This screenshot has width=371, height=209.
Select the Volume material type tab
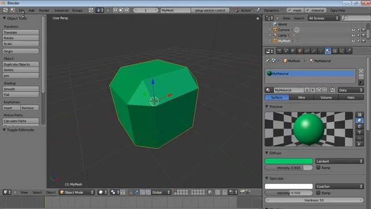point(326,98)
